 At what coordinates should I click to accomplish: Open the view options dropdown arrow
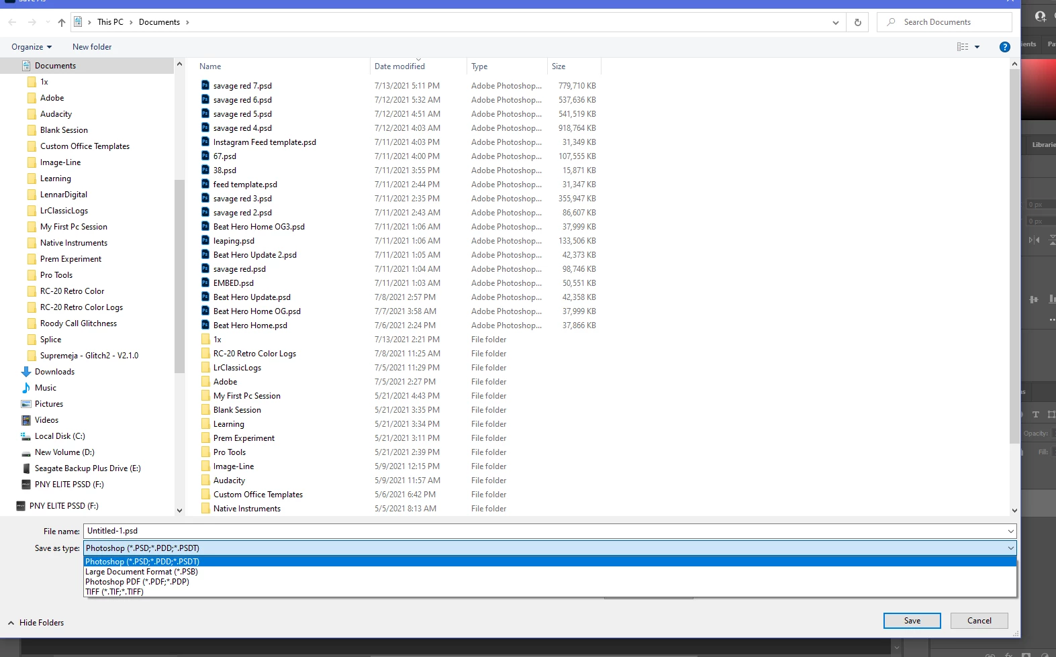point(977,47)
